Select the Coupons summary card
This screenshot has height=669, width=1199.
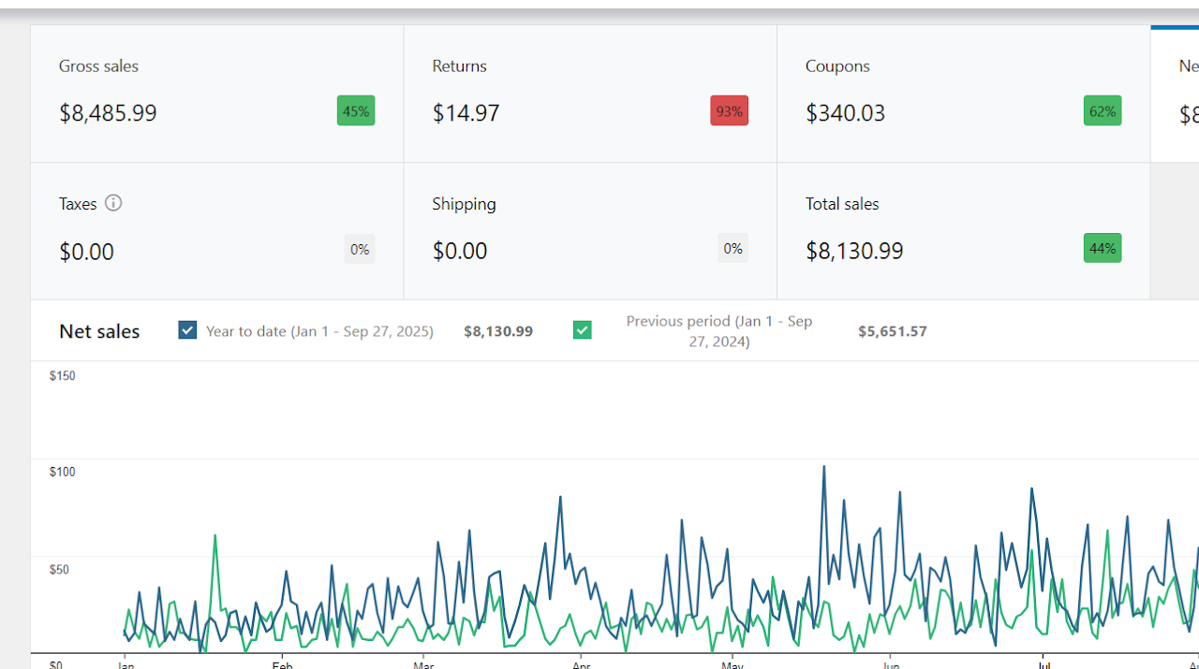click(x=963, y=94)
